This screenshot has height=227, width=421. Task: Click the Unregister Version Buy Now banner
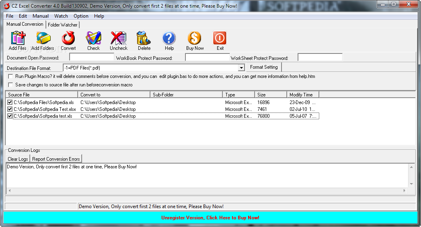(x=210, y=218)
